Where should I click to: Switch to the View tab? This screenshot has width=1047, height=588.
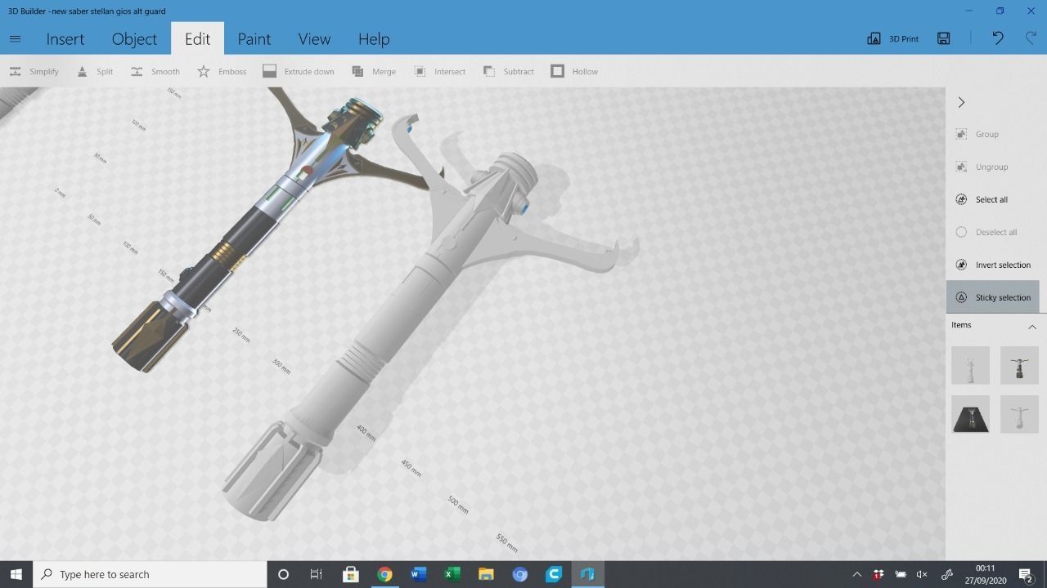314,38
